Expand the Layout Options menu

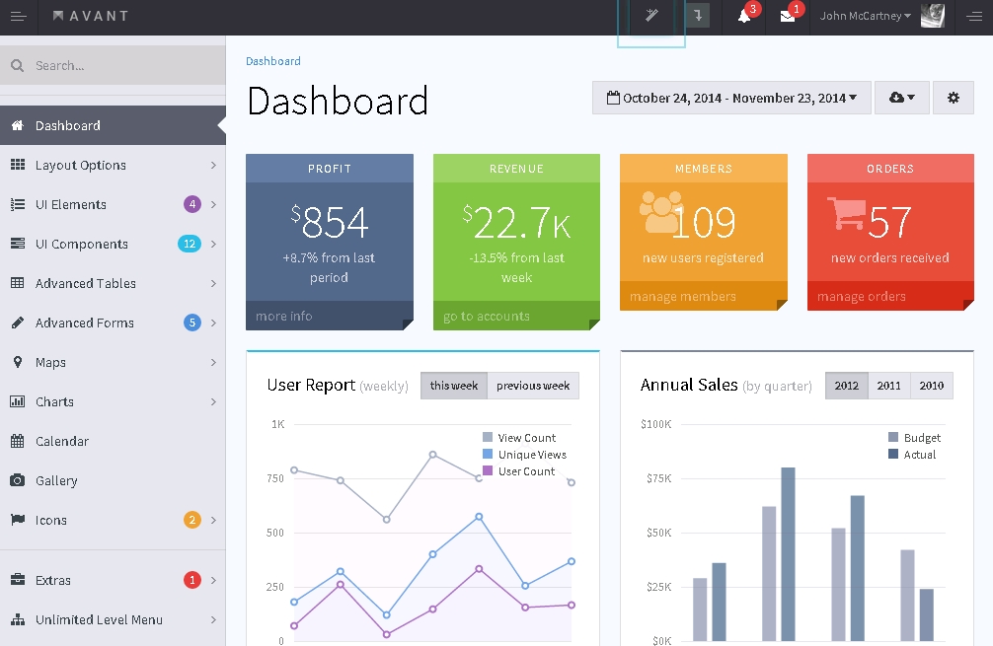[x=81, y=165]
